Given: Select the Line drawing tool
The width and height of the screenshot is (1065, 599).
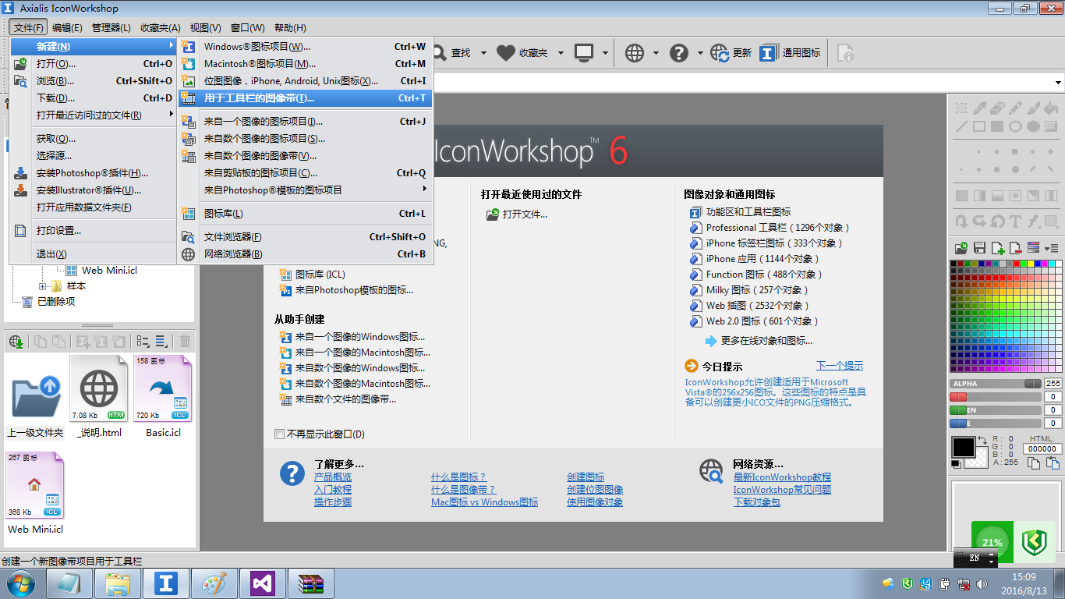Looking at the screenshot, I should (962, 126).
